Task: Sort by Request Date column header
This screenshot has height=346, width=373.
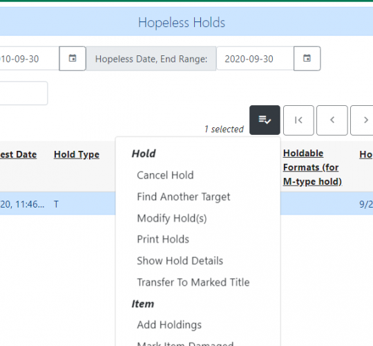Action: (x=19, y=154)
